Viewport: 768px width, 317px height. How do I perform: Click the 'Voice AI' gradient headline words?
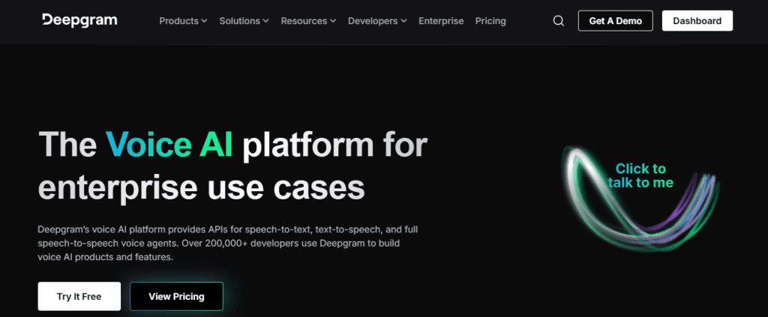click(x=169, y=145)
